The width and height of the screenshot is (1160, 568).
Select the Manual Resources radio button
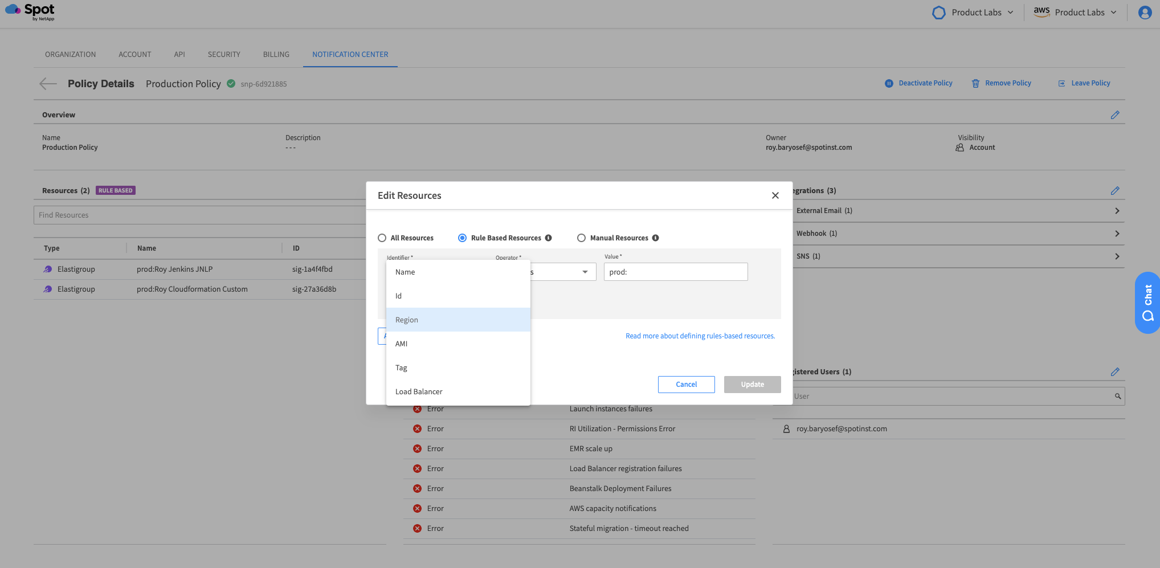tap(581, 238)
